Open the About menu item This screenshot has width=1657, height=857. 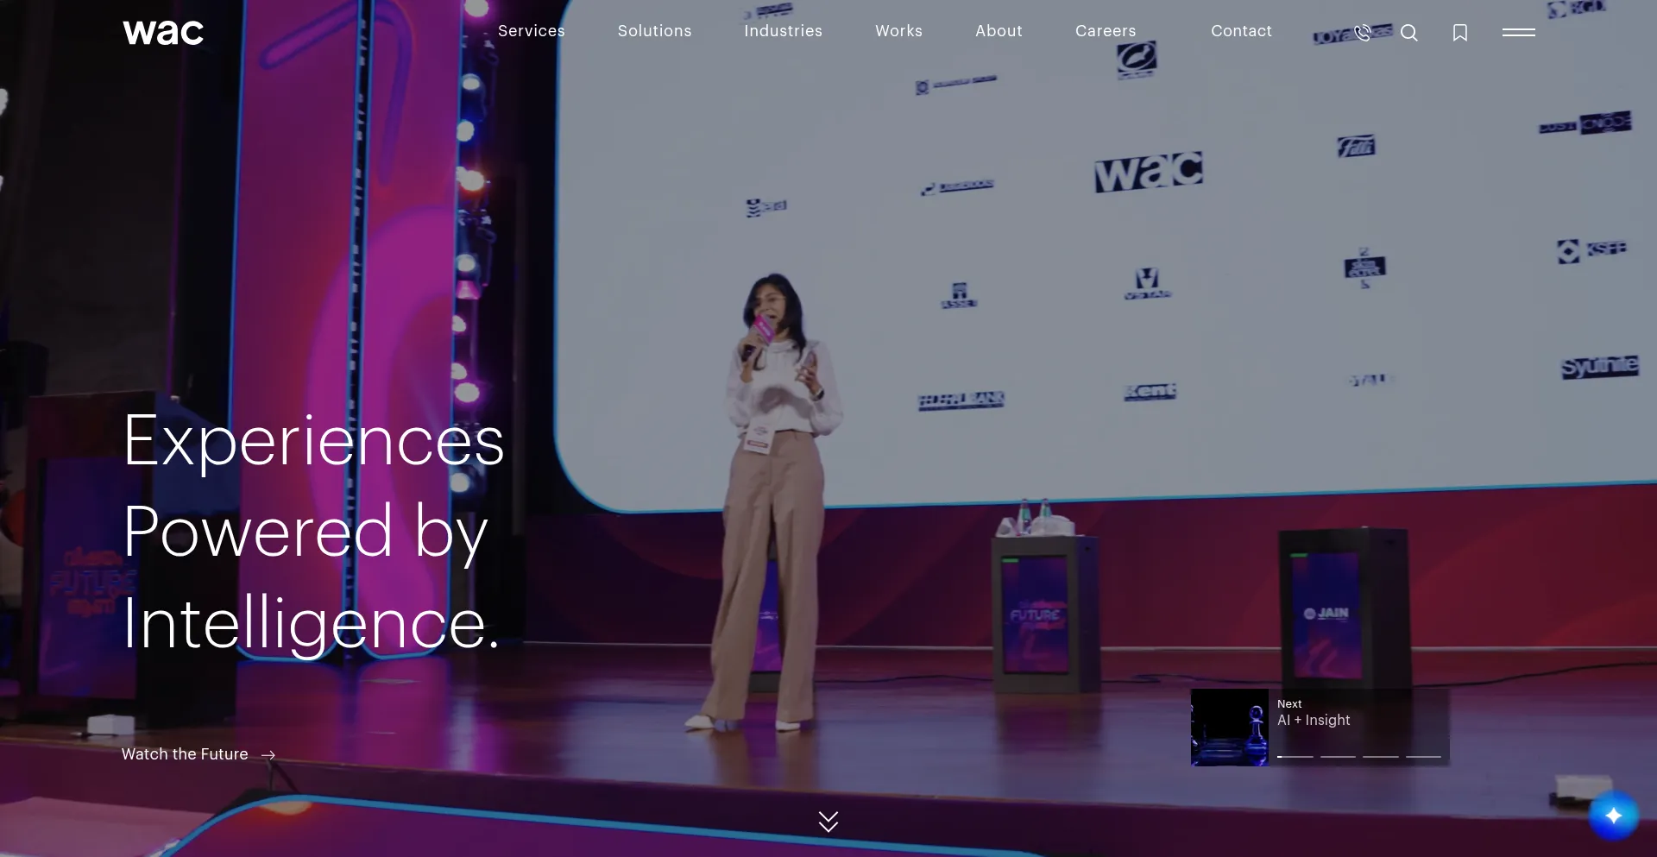click(x=999, y=31)
